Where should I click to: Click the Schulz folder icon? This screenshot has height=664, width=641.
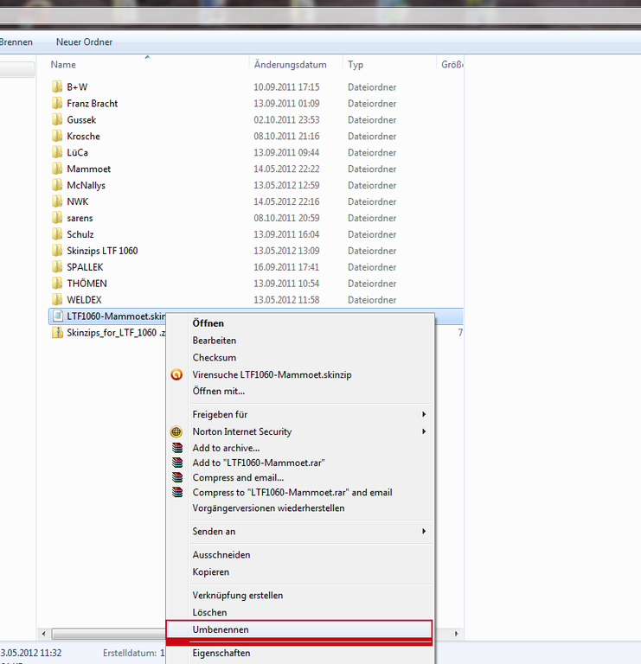click(57, 234)
